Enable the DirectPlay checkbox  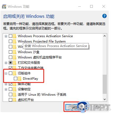pos(15,79)
